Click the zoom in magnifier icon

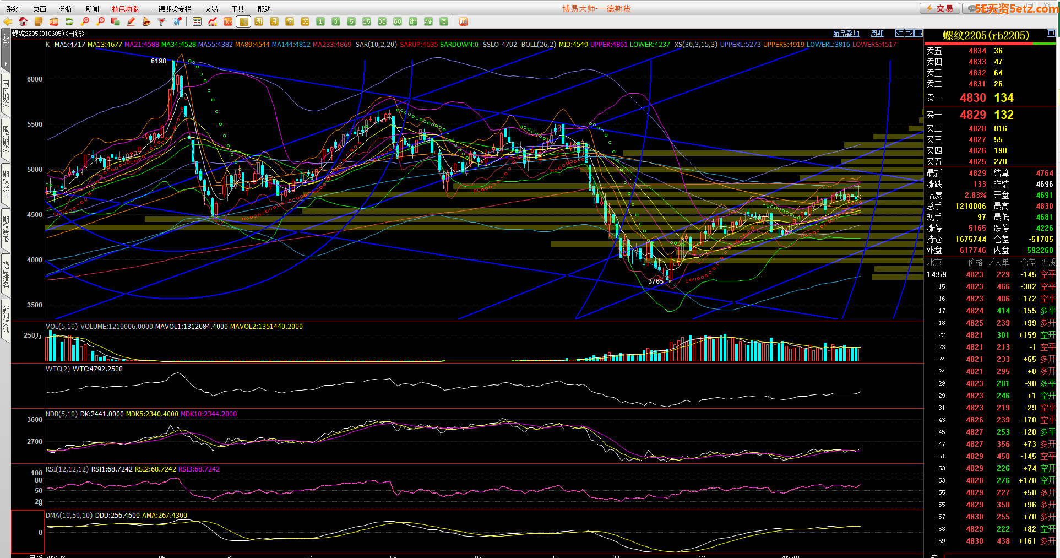[x=85, y=21]
